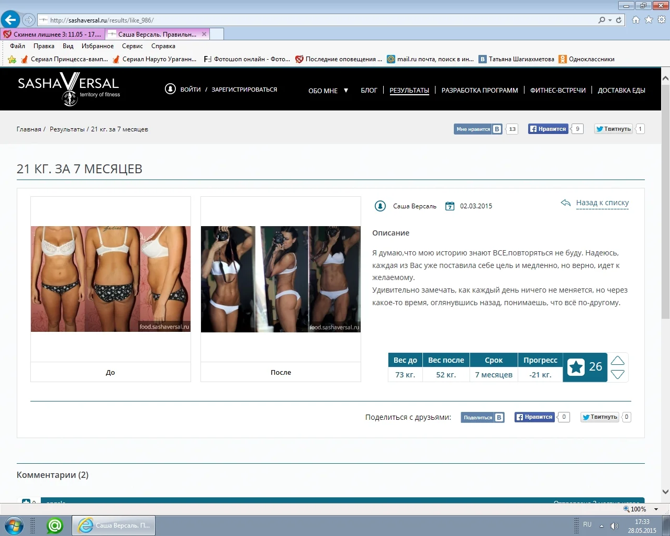Vote down with the rating down arrow
Image resolution: width=670 pixels, height=536 pixels.
click(x=618, y=374)
